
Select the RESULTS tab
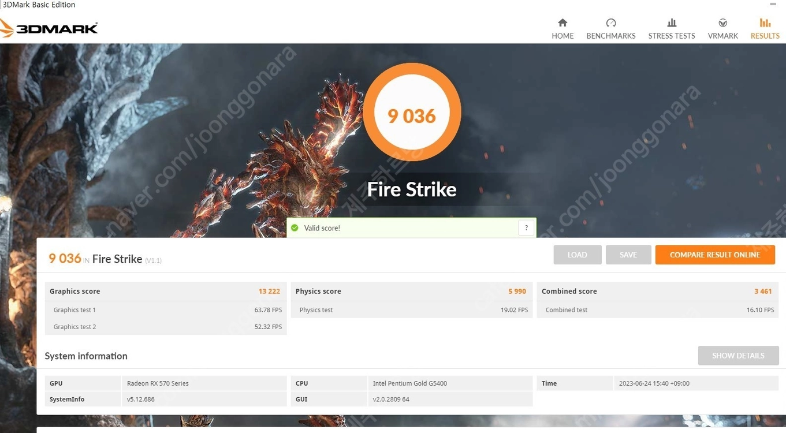coord(765,29)
